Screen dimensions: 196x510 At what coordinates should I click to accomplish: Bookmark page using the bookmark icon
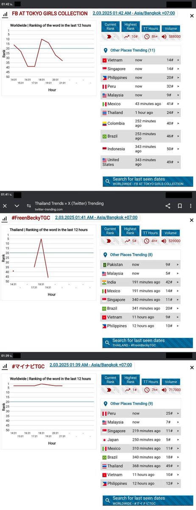click(x=179, y=206)
